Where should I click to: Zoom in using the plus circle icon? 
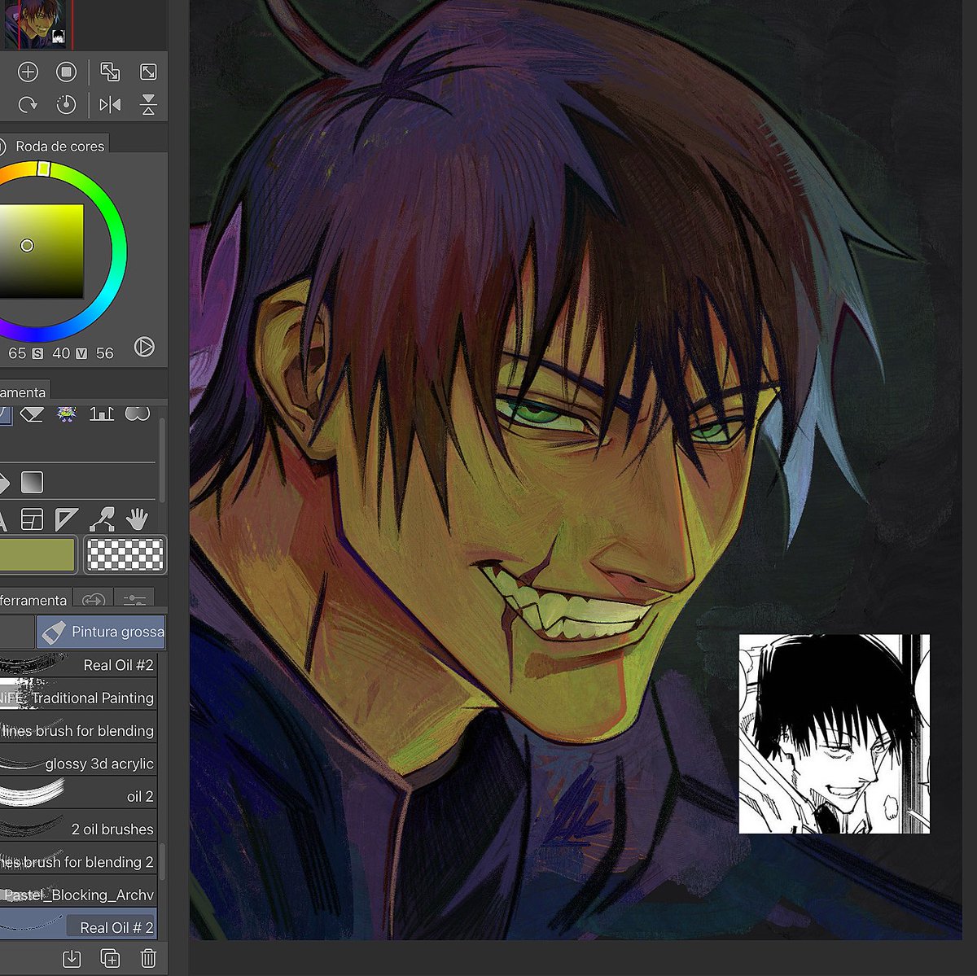click(28, 72)
